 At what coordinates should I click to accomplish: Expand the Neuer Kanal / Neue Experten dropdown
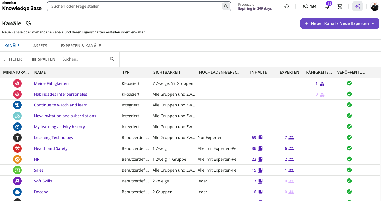click(x=340, y=23)
